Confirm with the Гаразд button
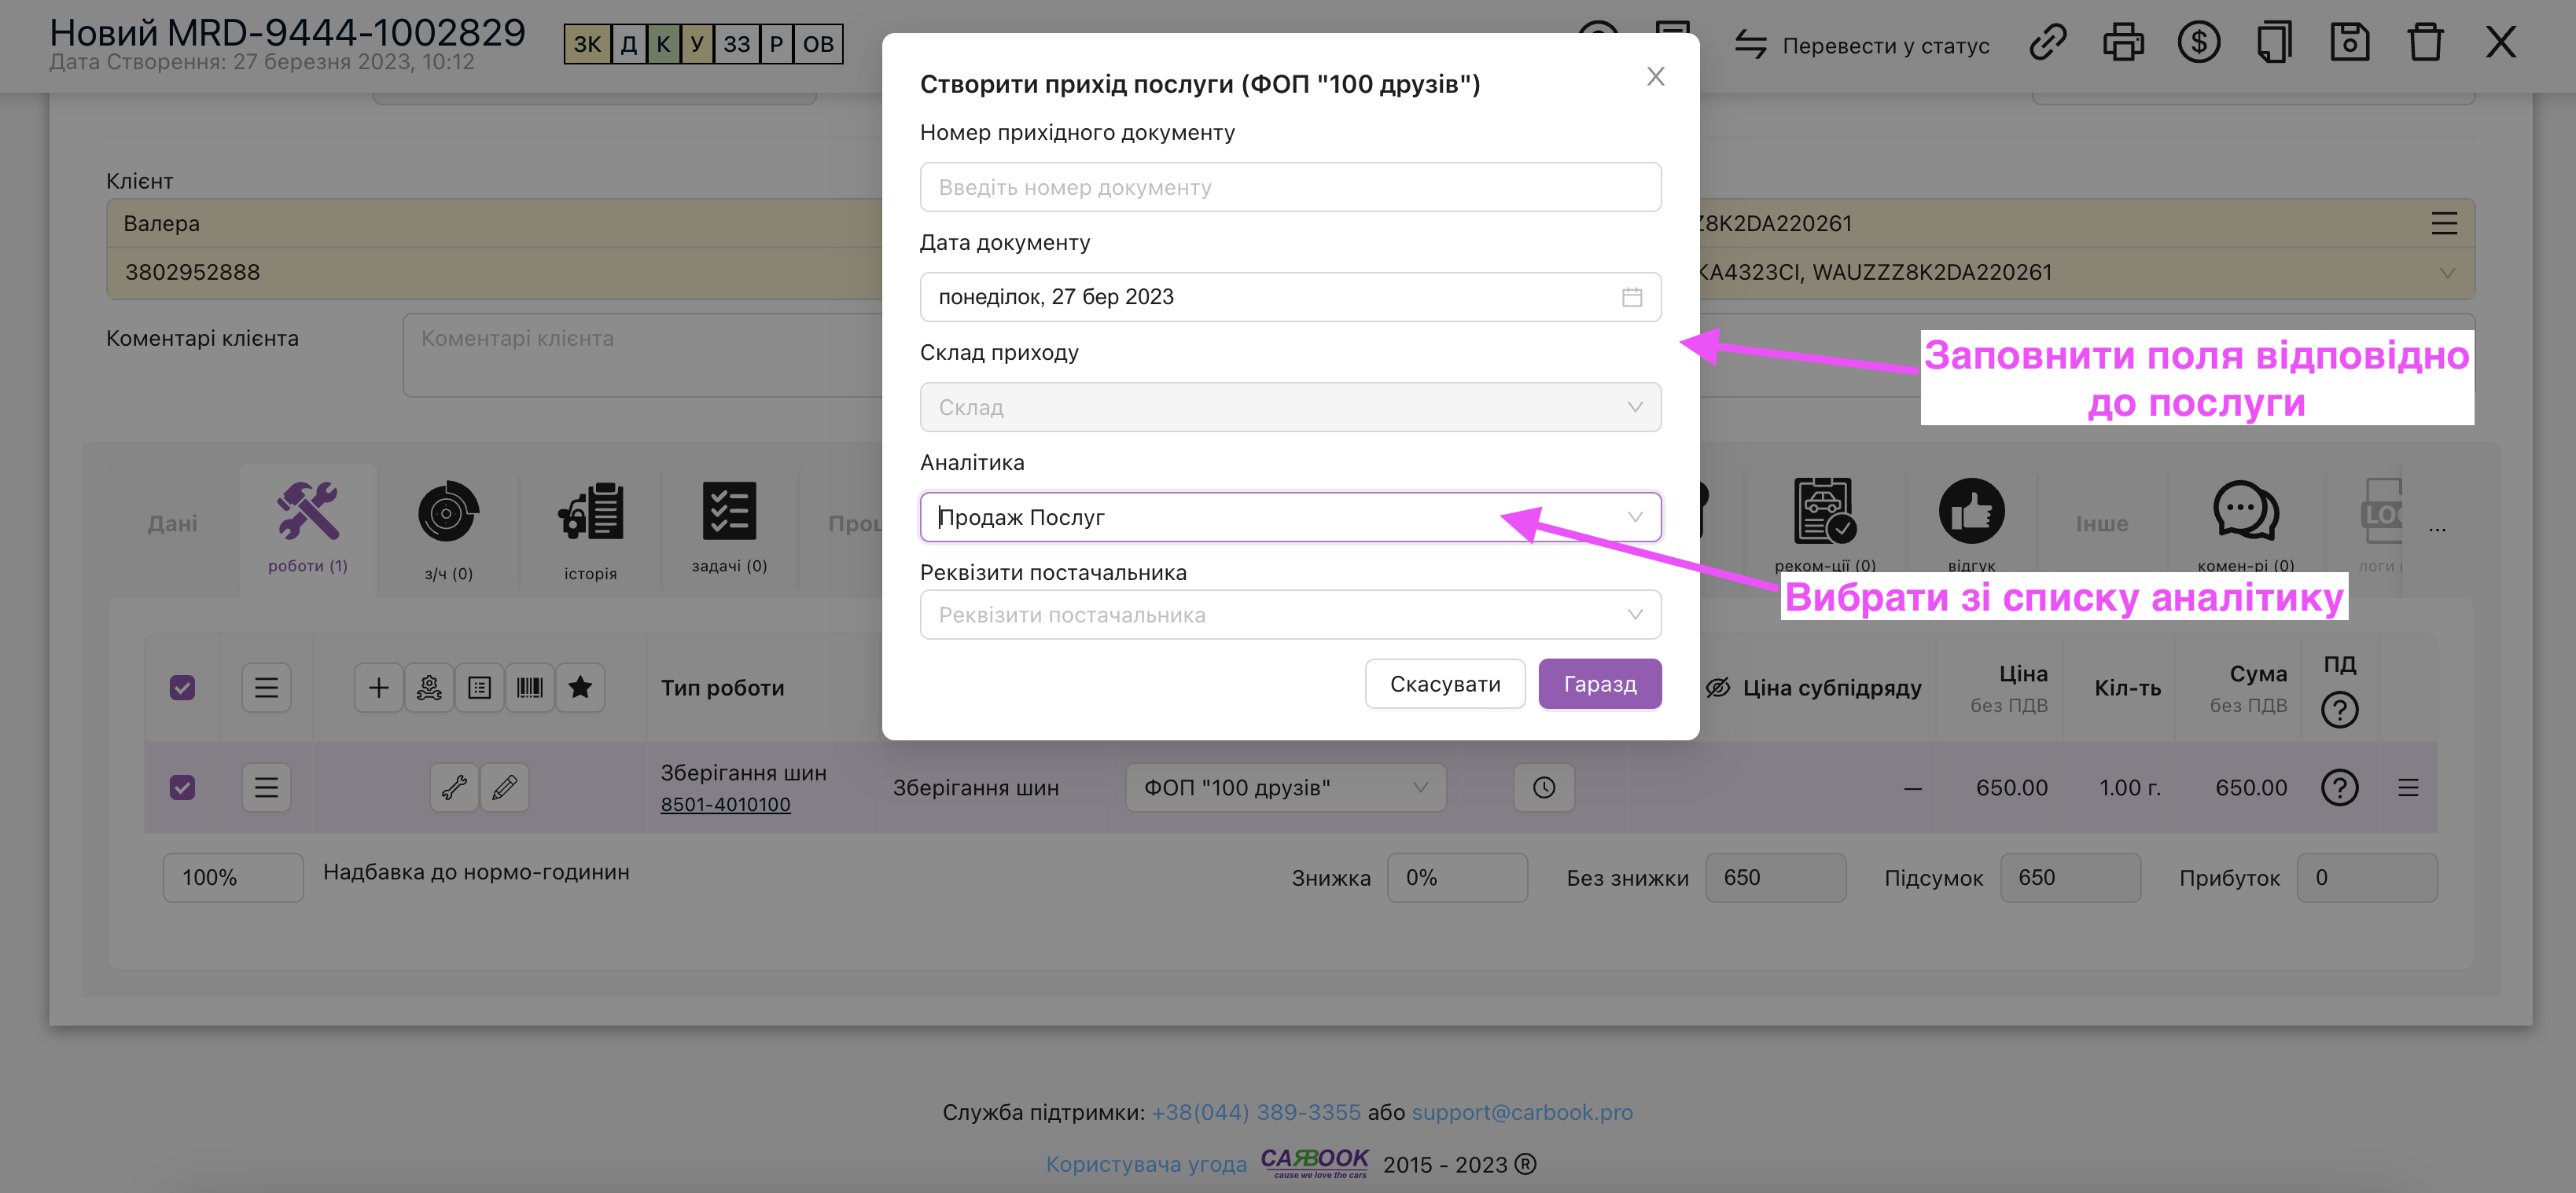 1600,684
